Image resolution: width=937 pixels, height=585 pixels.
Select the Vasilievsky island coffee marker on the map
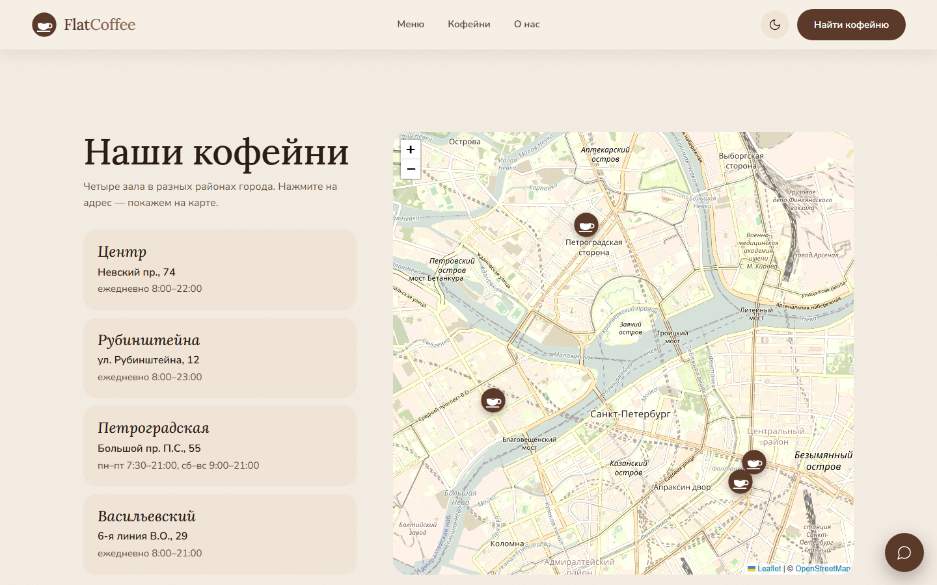tap(493, 400)
